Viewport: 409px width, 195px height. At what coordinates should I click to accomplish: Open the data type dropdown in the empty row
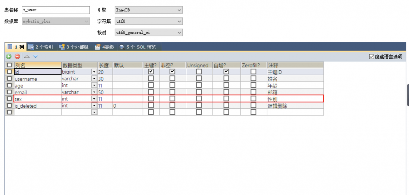pyautogui.click(x=94, y=112)
